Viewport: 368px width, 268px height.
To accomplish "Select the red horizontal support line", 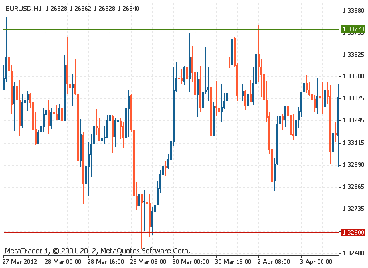I will pos(171,233).
